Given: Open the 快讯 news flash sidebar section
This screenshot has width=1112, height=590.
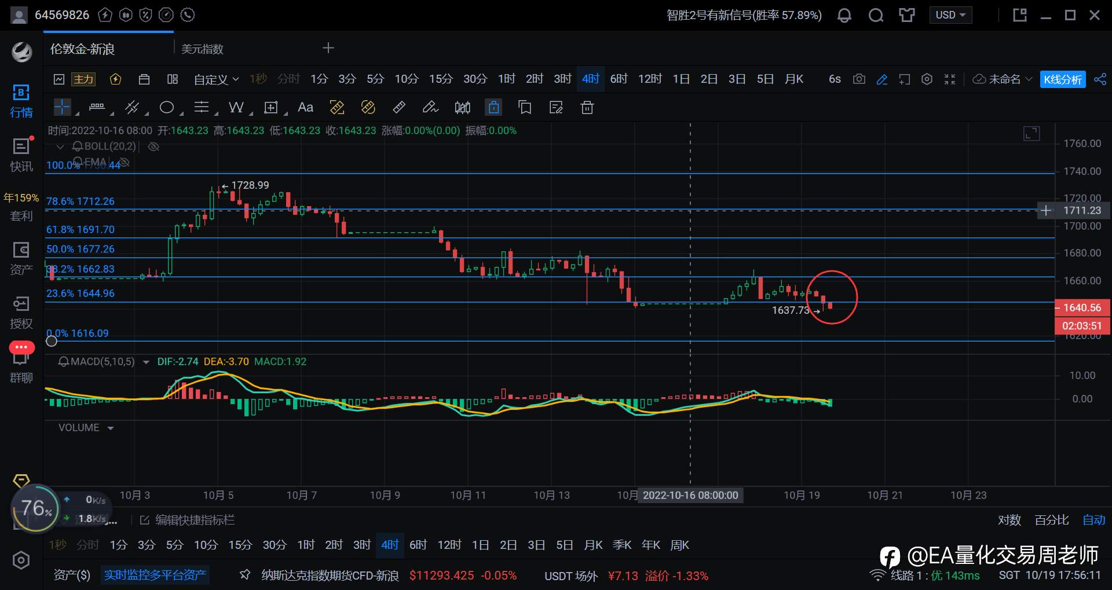Looking at the screenshot, I should (21, 155).
